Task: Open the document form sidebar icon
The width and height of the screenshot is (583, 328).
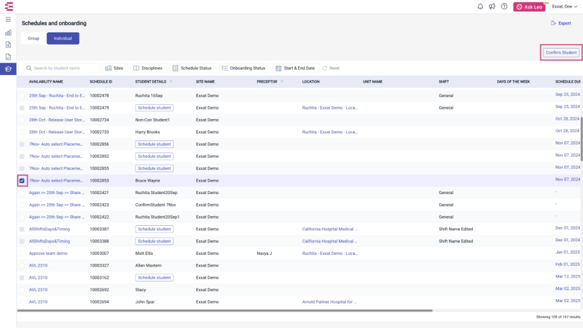Action: (8, 57)
